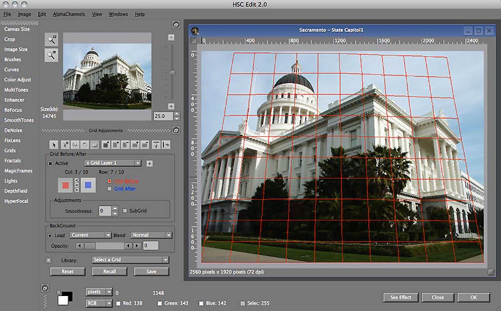The image size is (501, 311).
Task: Open the Curves tool in sidebar
Action: coord(11,70)
